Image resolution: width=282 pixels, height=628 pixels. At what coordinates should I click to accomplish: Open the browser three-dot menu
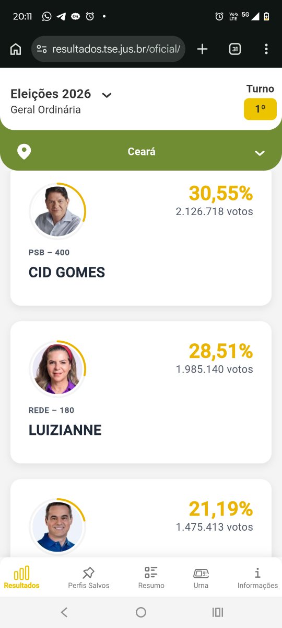[x=266, y=49]
